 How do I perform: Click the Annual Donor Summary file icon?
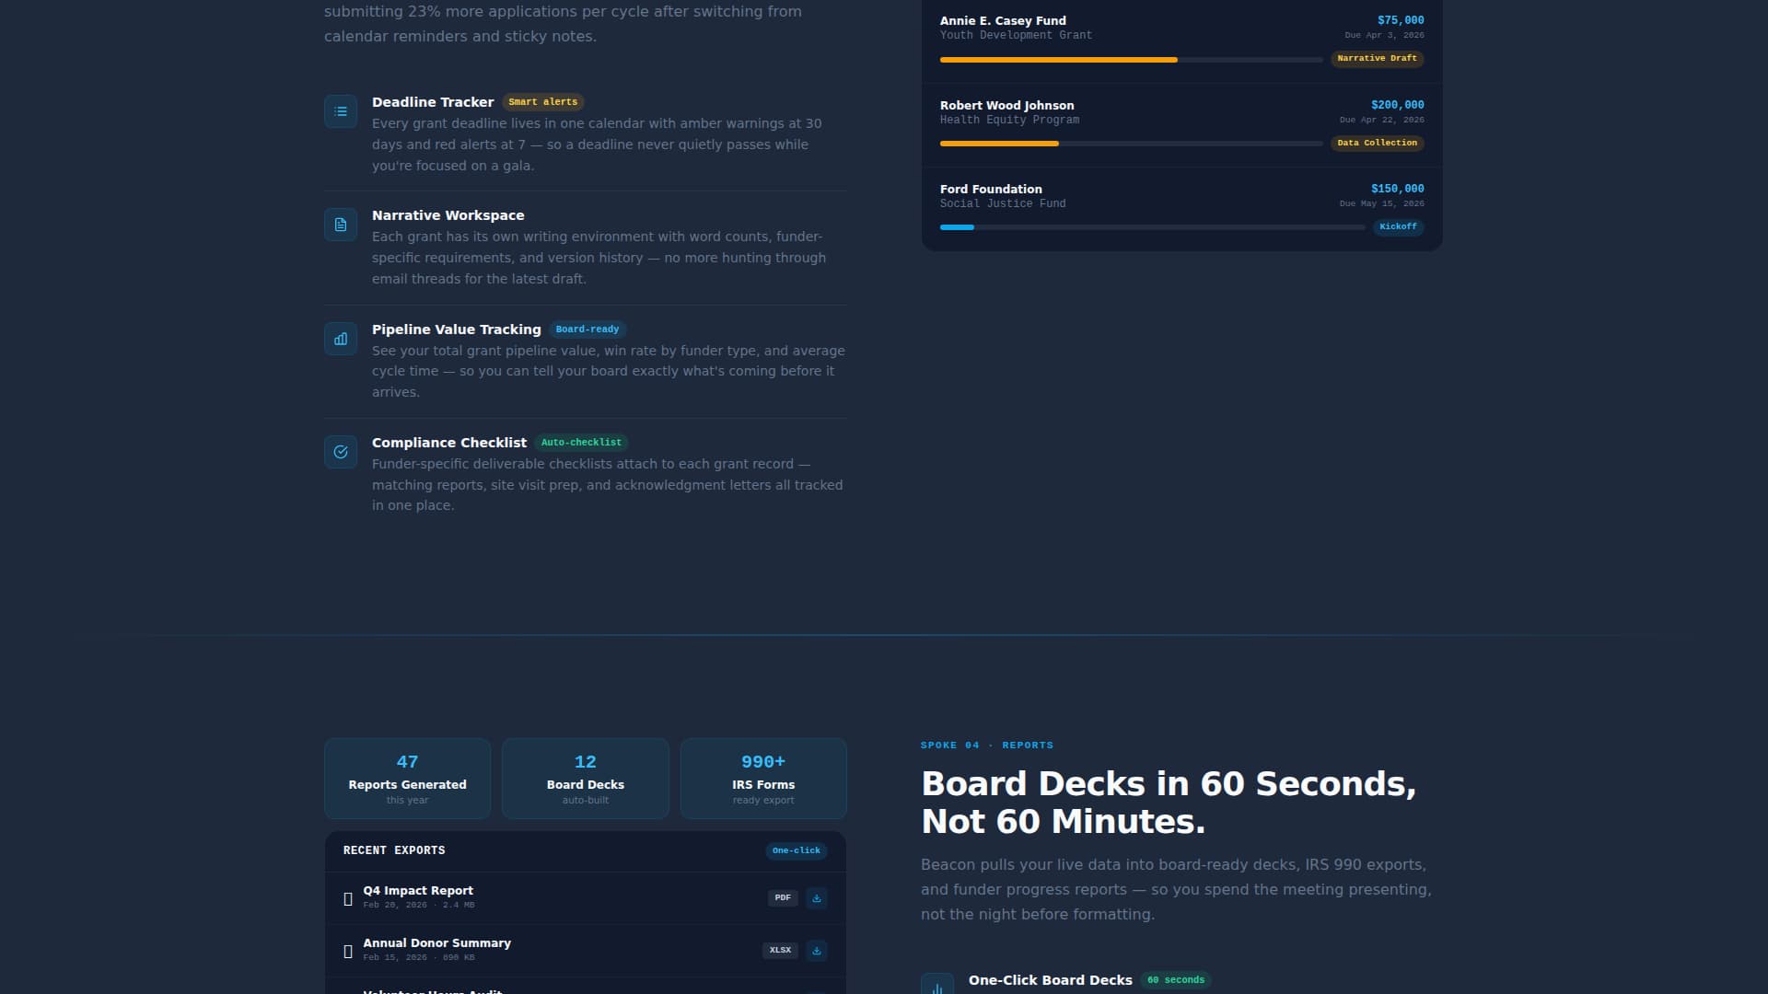pos(348,951)
